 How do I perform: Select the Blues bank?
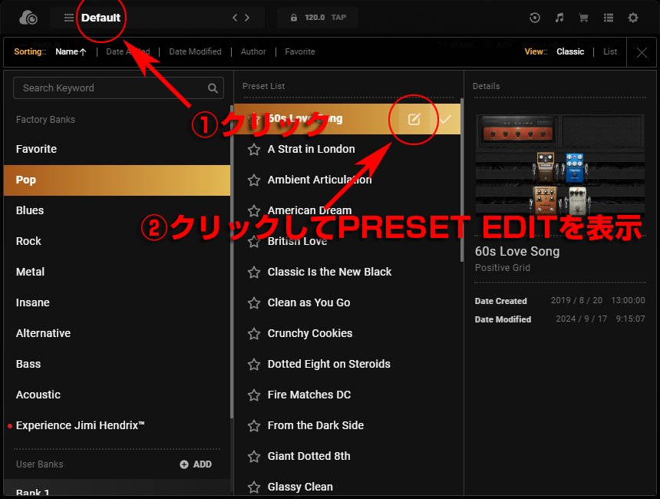117,210
